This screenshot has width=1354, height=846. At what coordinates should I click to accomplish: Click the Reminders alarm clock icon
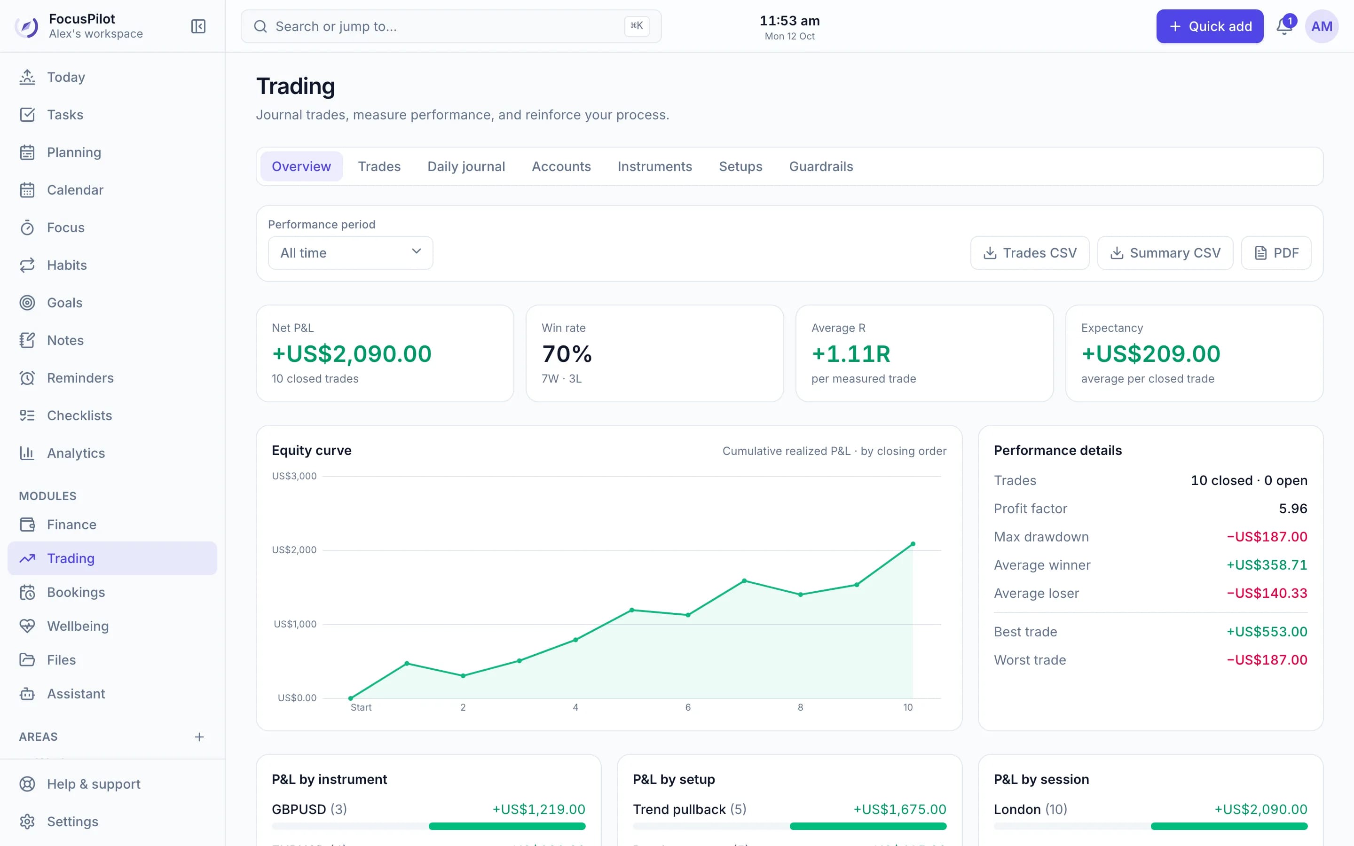coord(27,378)
